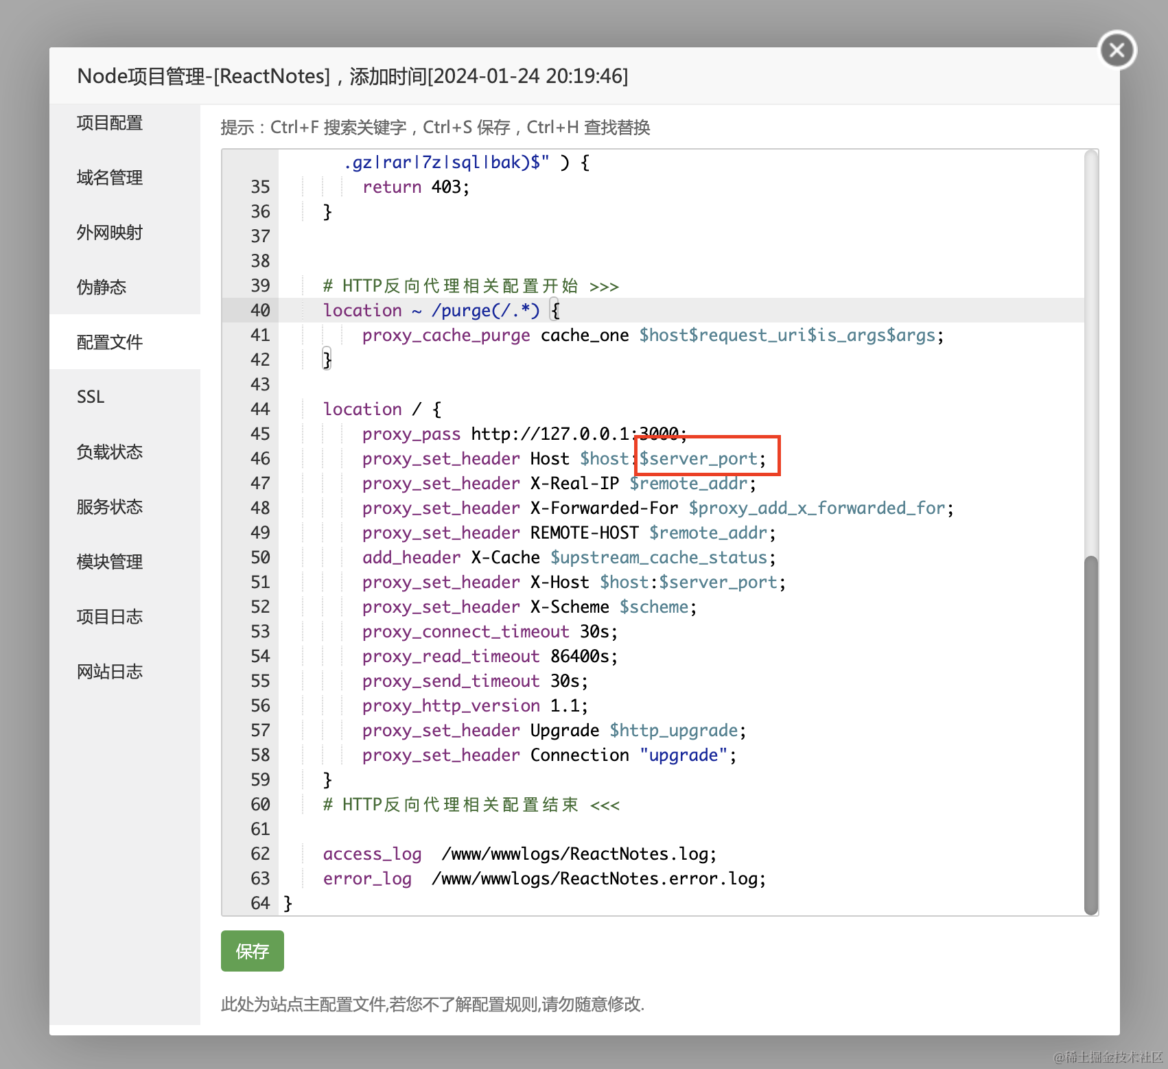This screenshot has height=1069, width=1168.
Task: Close the Node project management dialog
Action: tap(1117, 50)
